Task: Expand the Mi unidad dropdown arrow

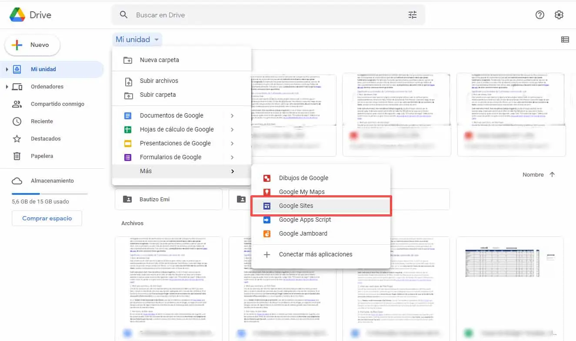Action: (x=156, y=39)
